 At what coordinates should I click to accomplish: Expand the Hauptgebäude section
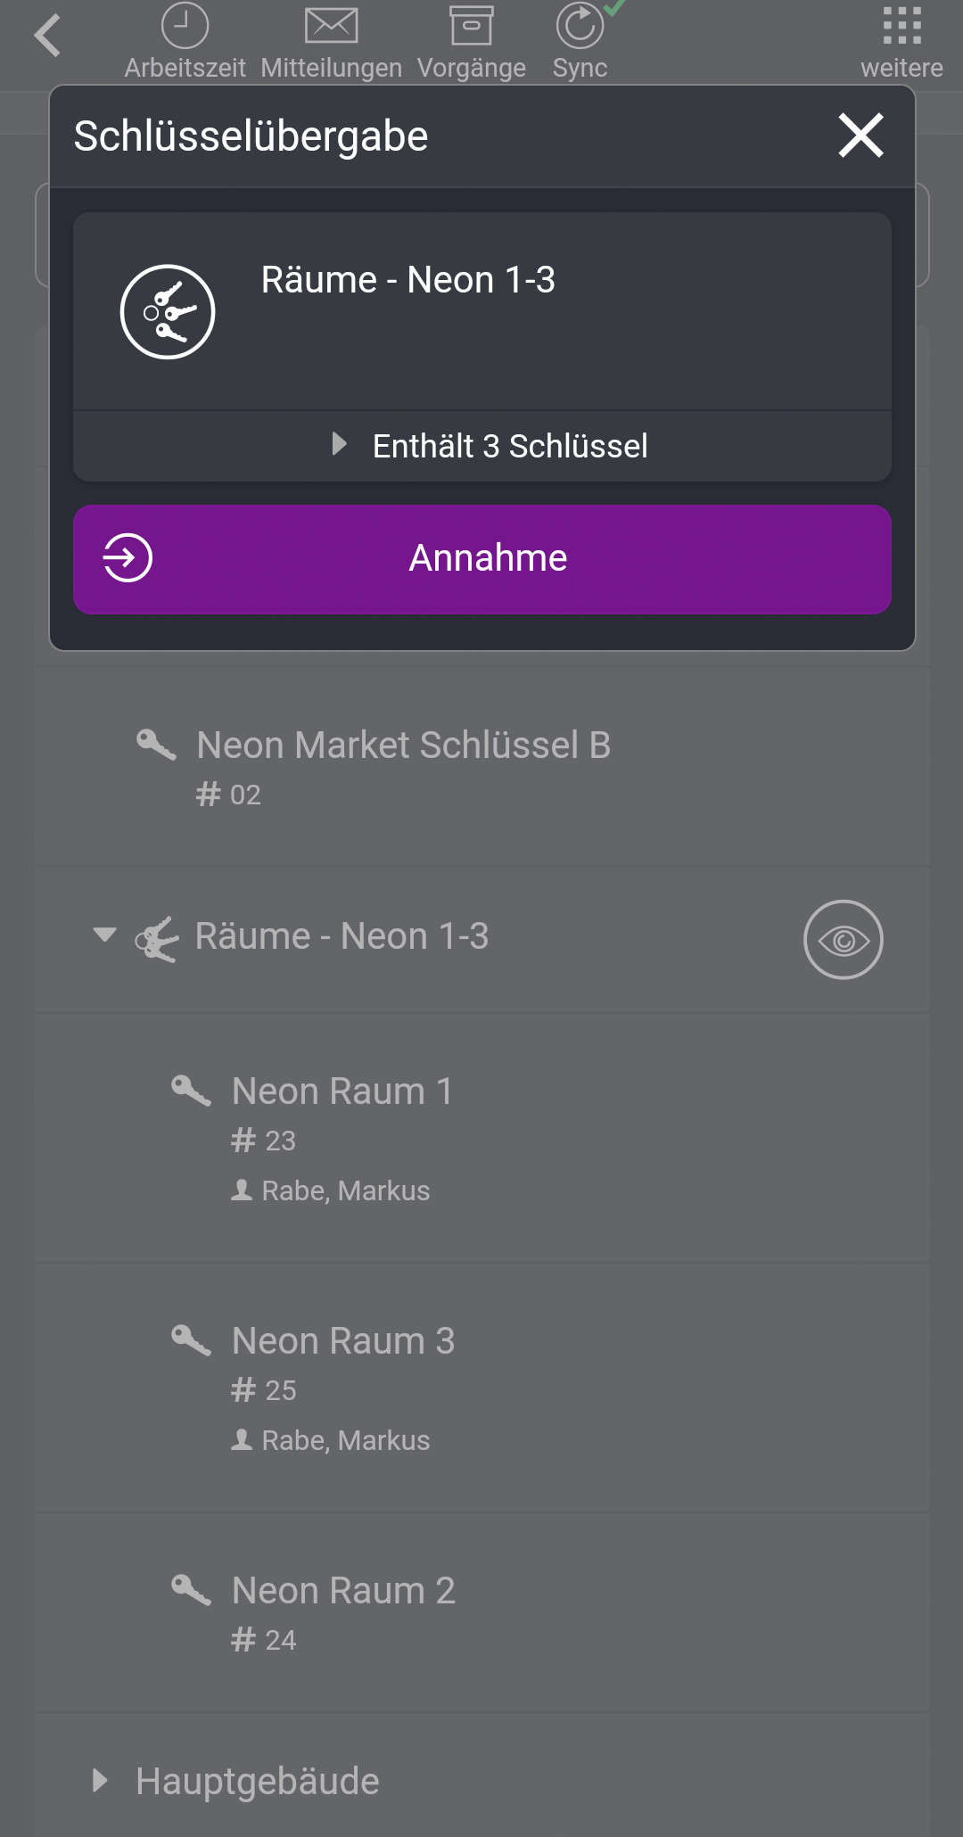click(101, 1780)
